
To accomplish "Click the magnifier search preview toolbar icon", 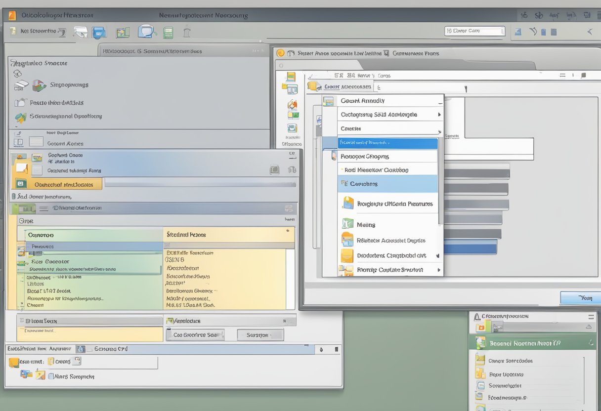I will (x=145, y=32).
